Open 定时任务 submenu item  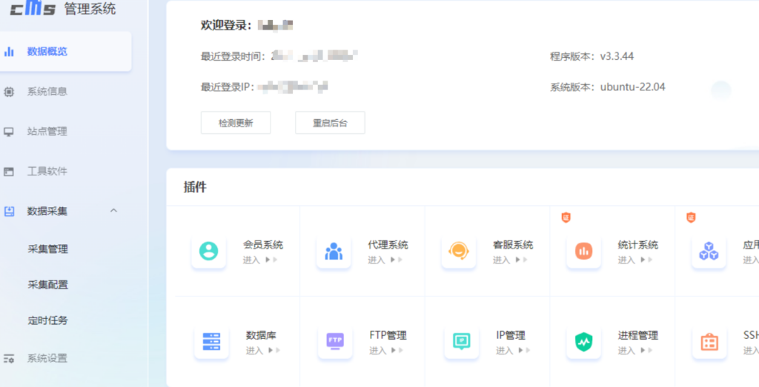[x=48, y=320]
